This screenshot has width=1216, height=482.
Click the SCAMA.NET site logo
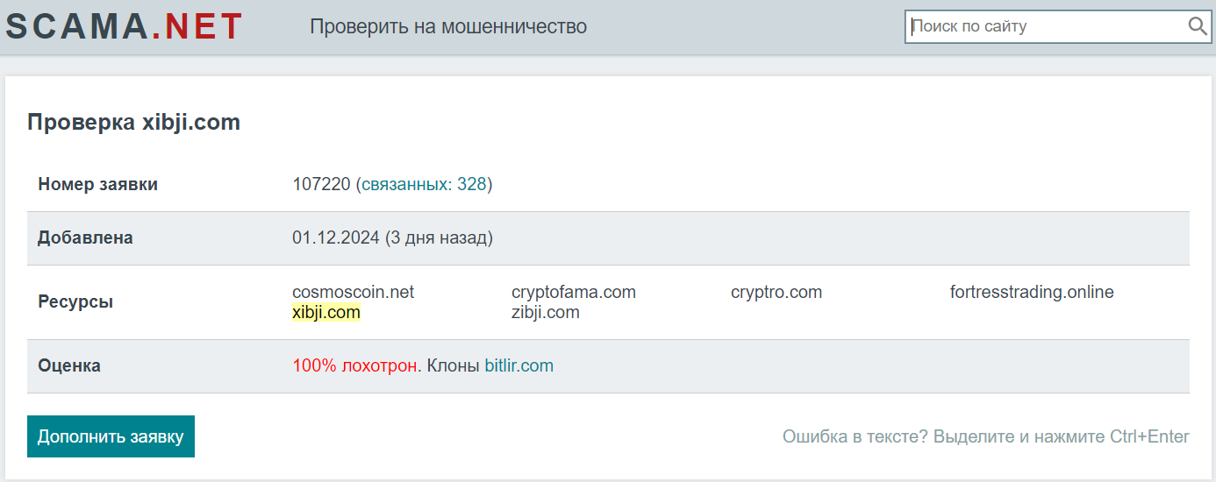[124, 26]
